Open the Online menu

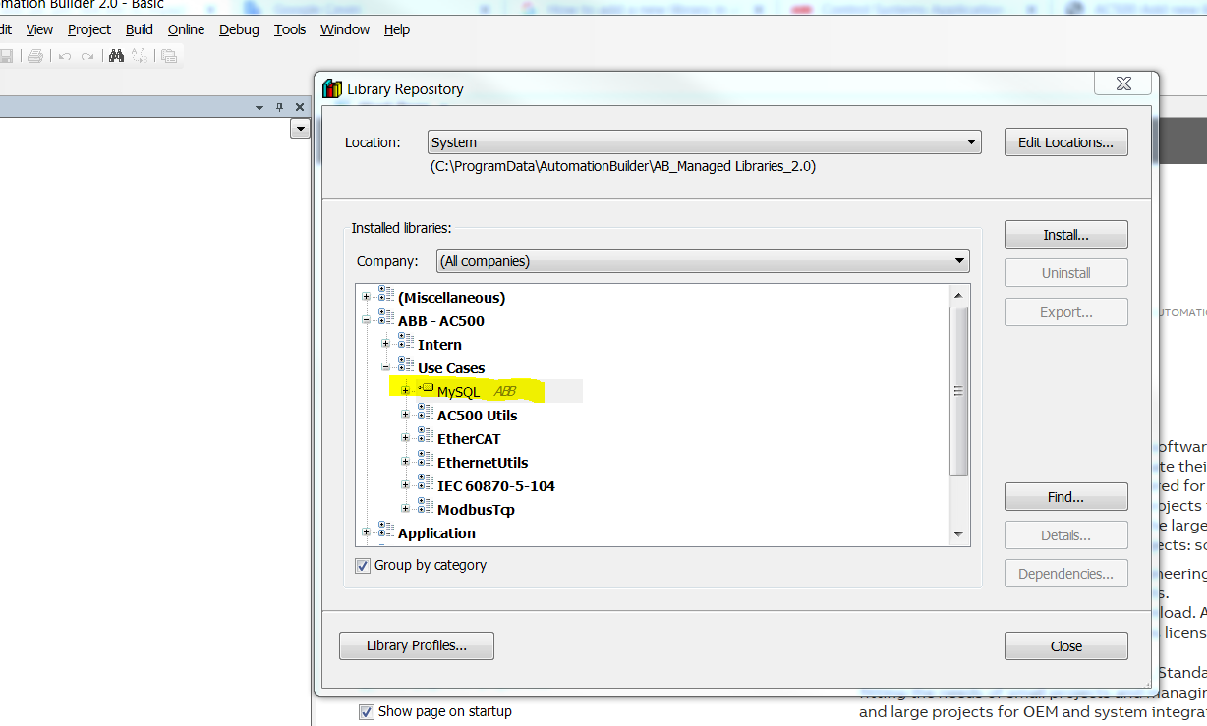point(186,29)
